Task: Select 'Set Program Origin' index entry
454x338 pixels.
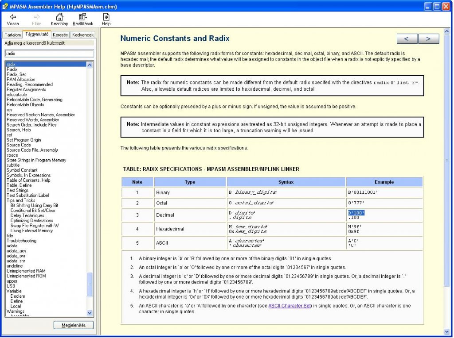Action: pyautogui.click(x=24, y=140)
